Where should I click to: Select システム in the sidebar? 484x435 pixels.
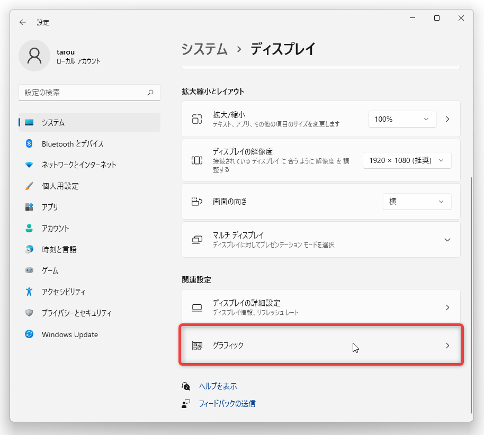click(89, 122)
